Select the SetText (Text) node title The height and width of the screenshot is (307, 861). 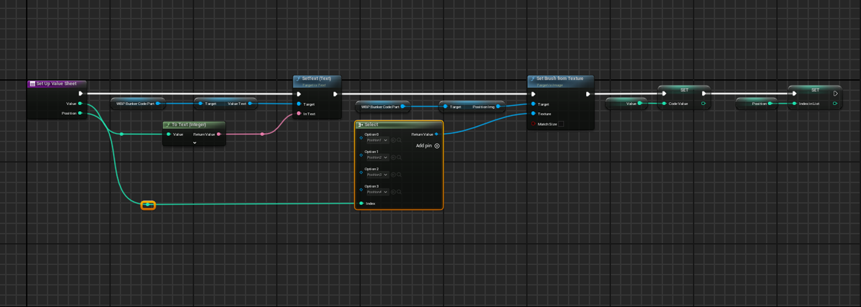click(316, 79)
